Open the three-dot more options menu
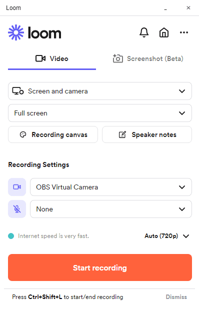Image resolution: width=199 pixels, height=311 pixels. tap(184, 32)
